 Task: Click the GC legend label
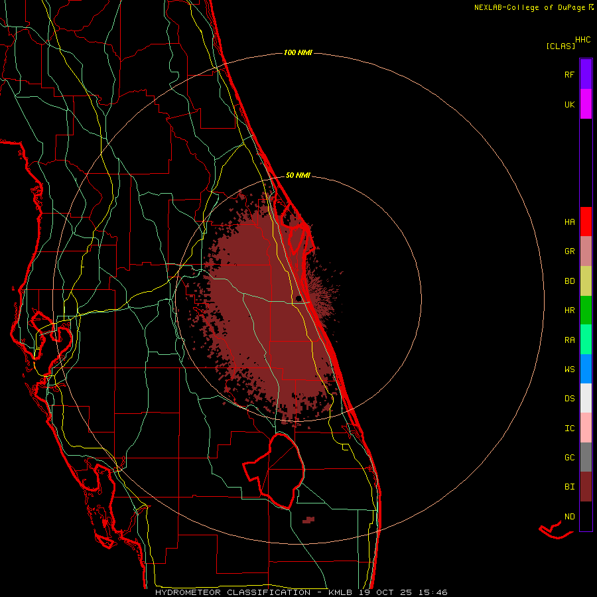tap(569, 457)
